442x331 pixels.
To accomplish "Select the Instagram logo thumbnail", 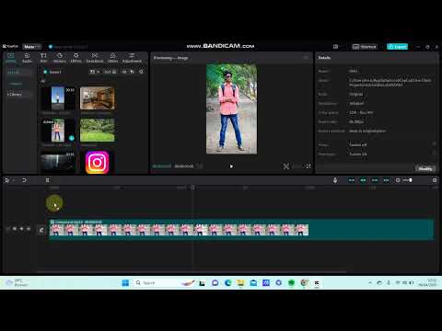I will tap(97, 163).
